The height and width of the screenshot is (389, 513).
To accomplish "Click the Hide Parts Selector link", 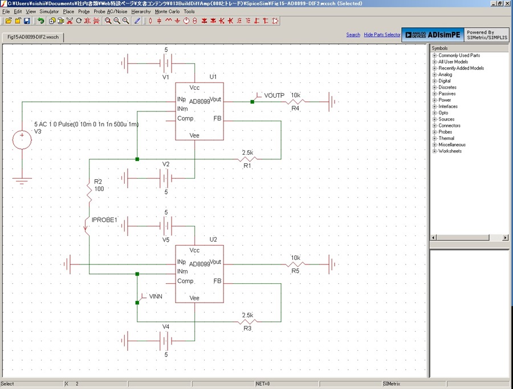I will 382,35.
